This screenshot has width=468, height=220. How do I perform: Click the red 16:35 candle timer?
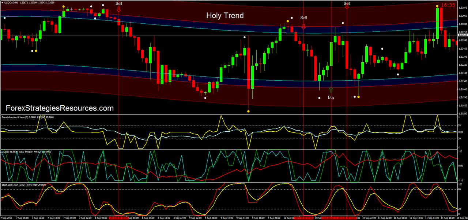coord(448,5)
